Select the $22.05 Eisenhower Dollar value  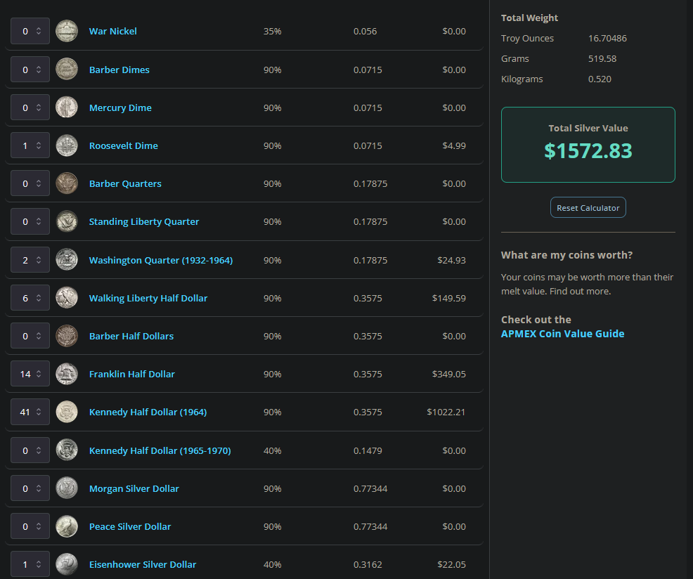click(451, 564)
